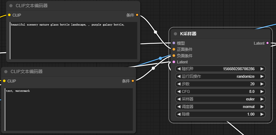Screen dimensions: 276x135
Task: Increase 随机种 value with its right arrow
Action: click(262, 69)
